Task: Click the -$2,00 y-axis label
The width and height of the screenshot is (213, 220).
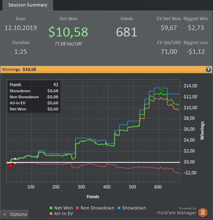Action: click(x=190, y=173)
